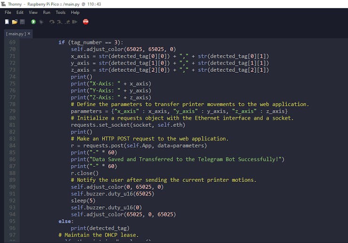The image size is (348, 243).
Task: Click the 'x_axis = str(detected_tag[0][0])' line
Action: (x=170, y=56)
